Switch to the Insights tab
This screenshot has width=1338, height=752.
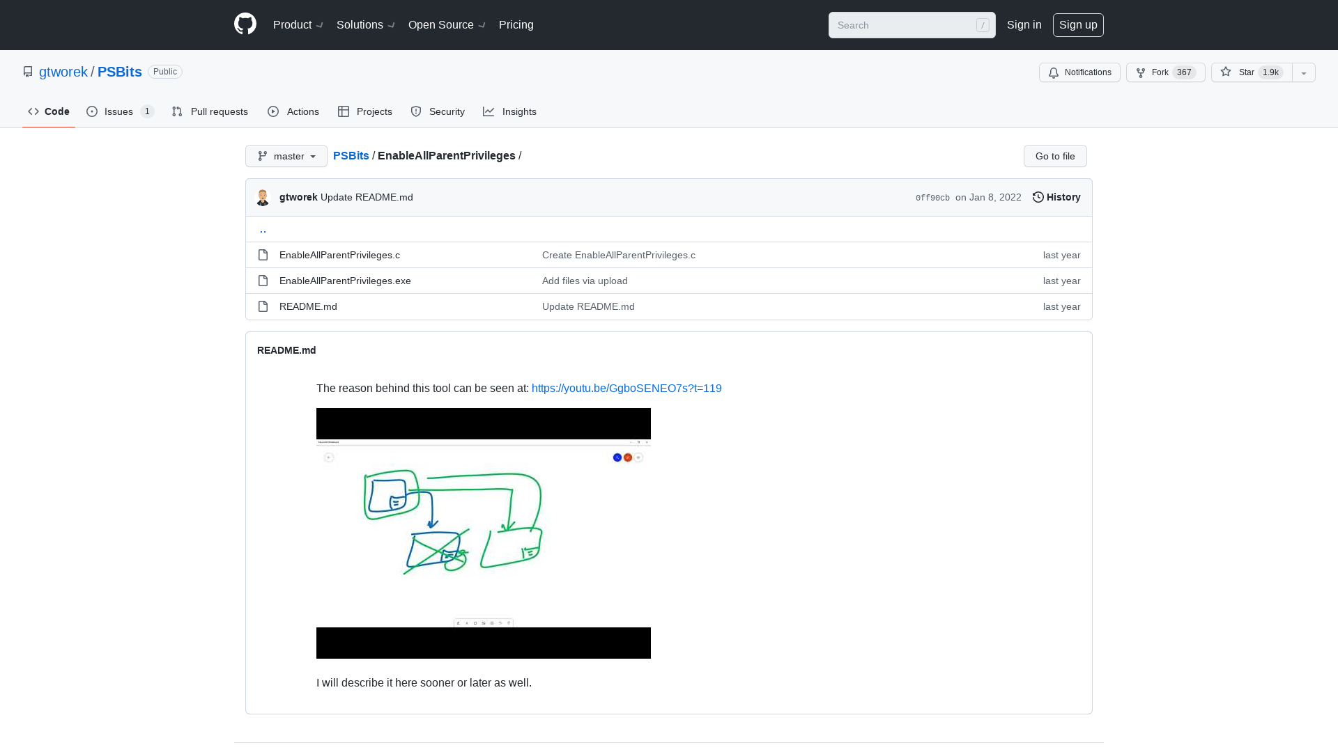coord(510,111)
